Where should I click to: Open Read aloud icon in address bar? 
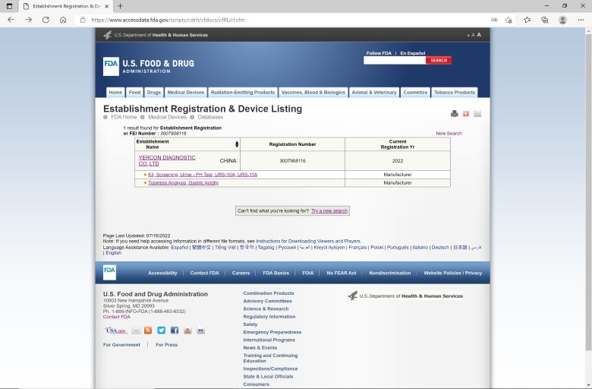point(494,20)
